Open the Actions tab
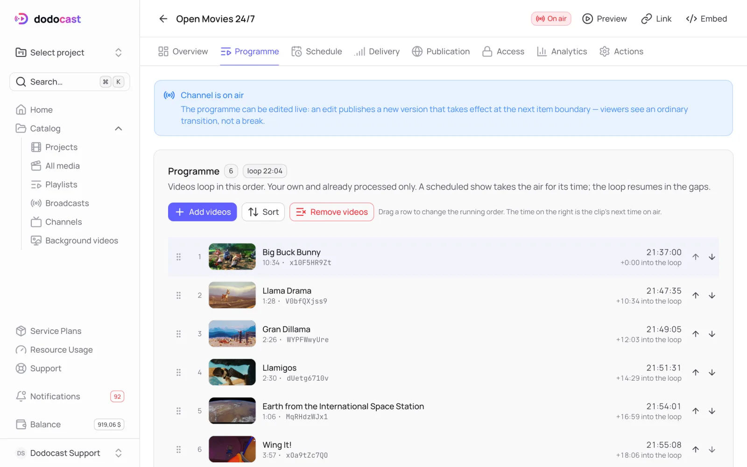The image size is (747, 467). coord(621,51)
